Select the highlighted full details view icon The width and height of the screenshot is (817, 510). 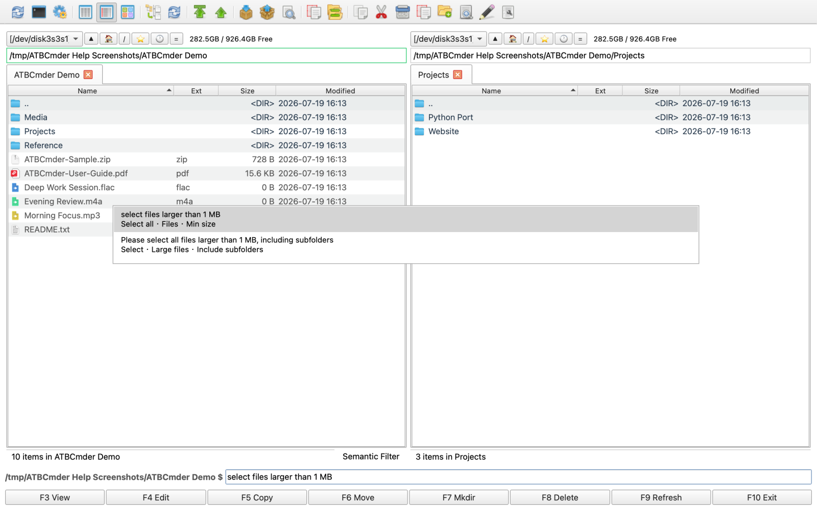[106, 12]
